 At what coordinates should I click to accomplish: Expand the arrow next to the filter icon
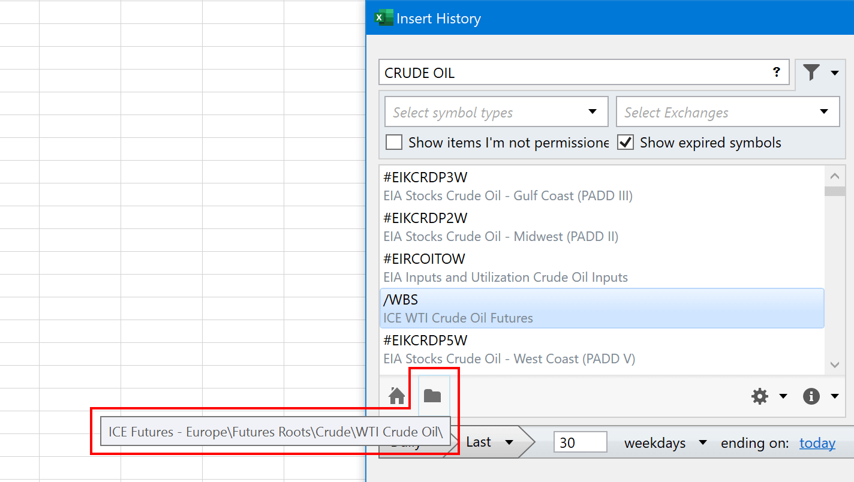pos(835,73)
